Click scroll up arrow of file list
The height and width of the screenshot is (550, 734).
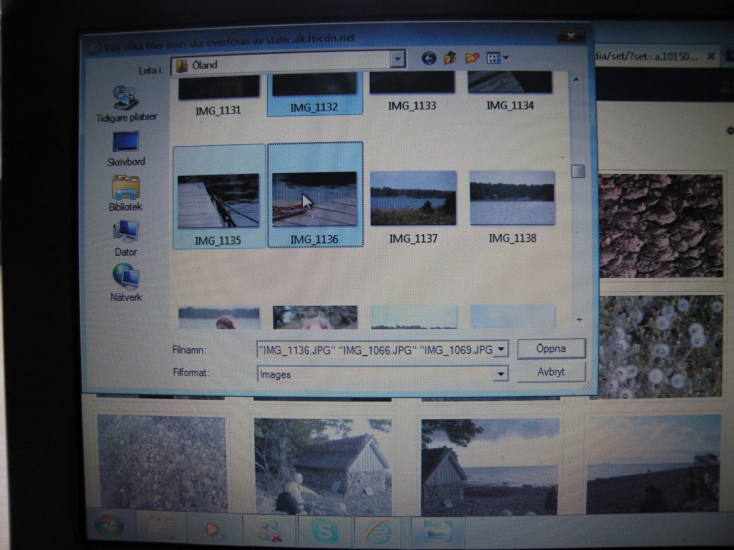pyautogui.click(x=577, y=80)
